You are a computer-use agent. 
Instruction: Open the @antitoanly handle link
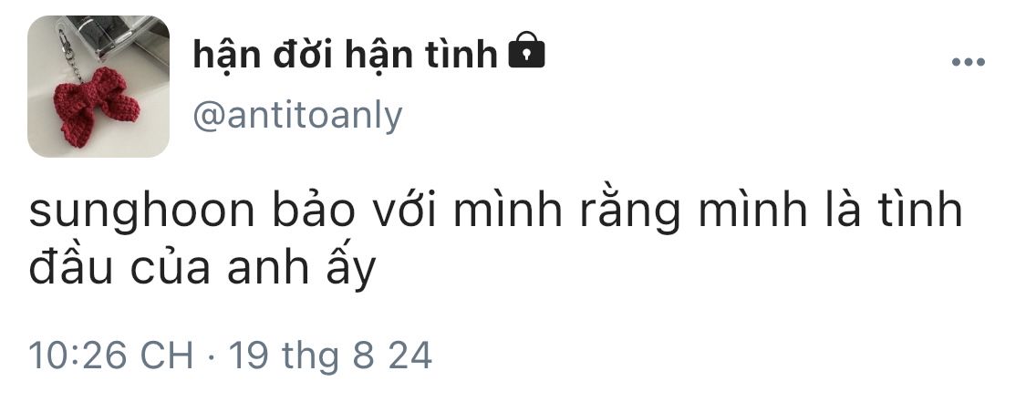297,117
